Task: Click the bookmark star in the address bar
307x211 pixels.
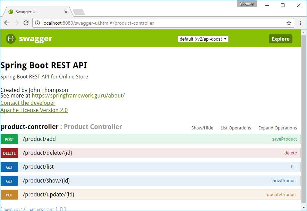Action: [289, 23]
